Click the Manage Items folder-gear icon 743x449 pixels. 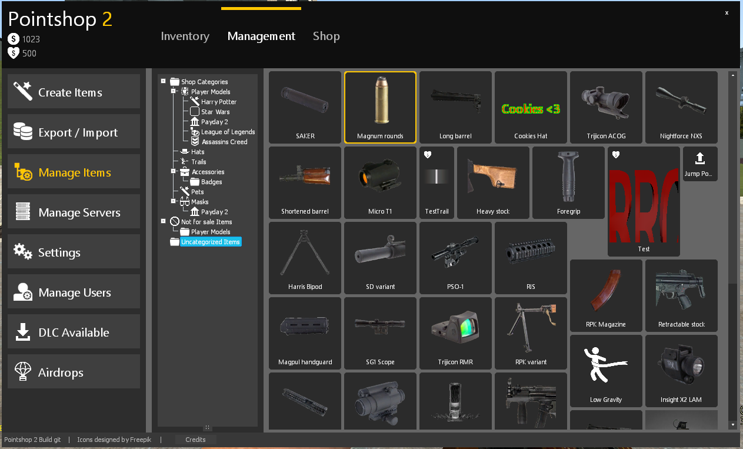(23, 172)
